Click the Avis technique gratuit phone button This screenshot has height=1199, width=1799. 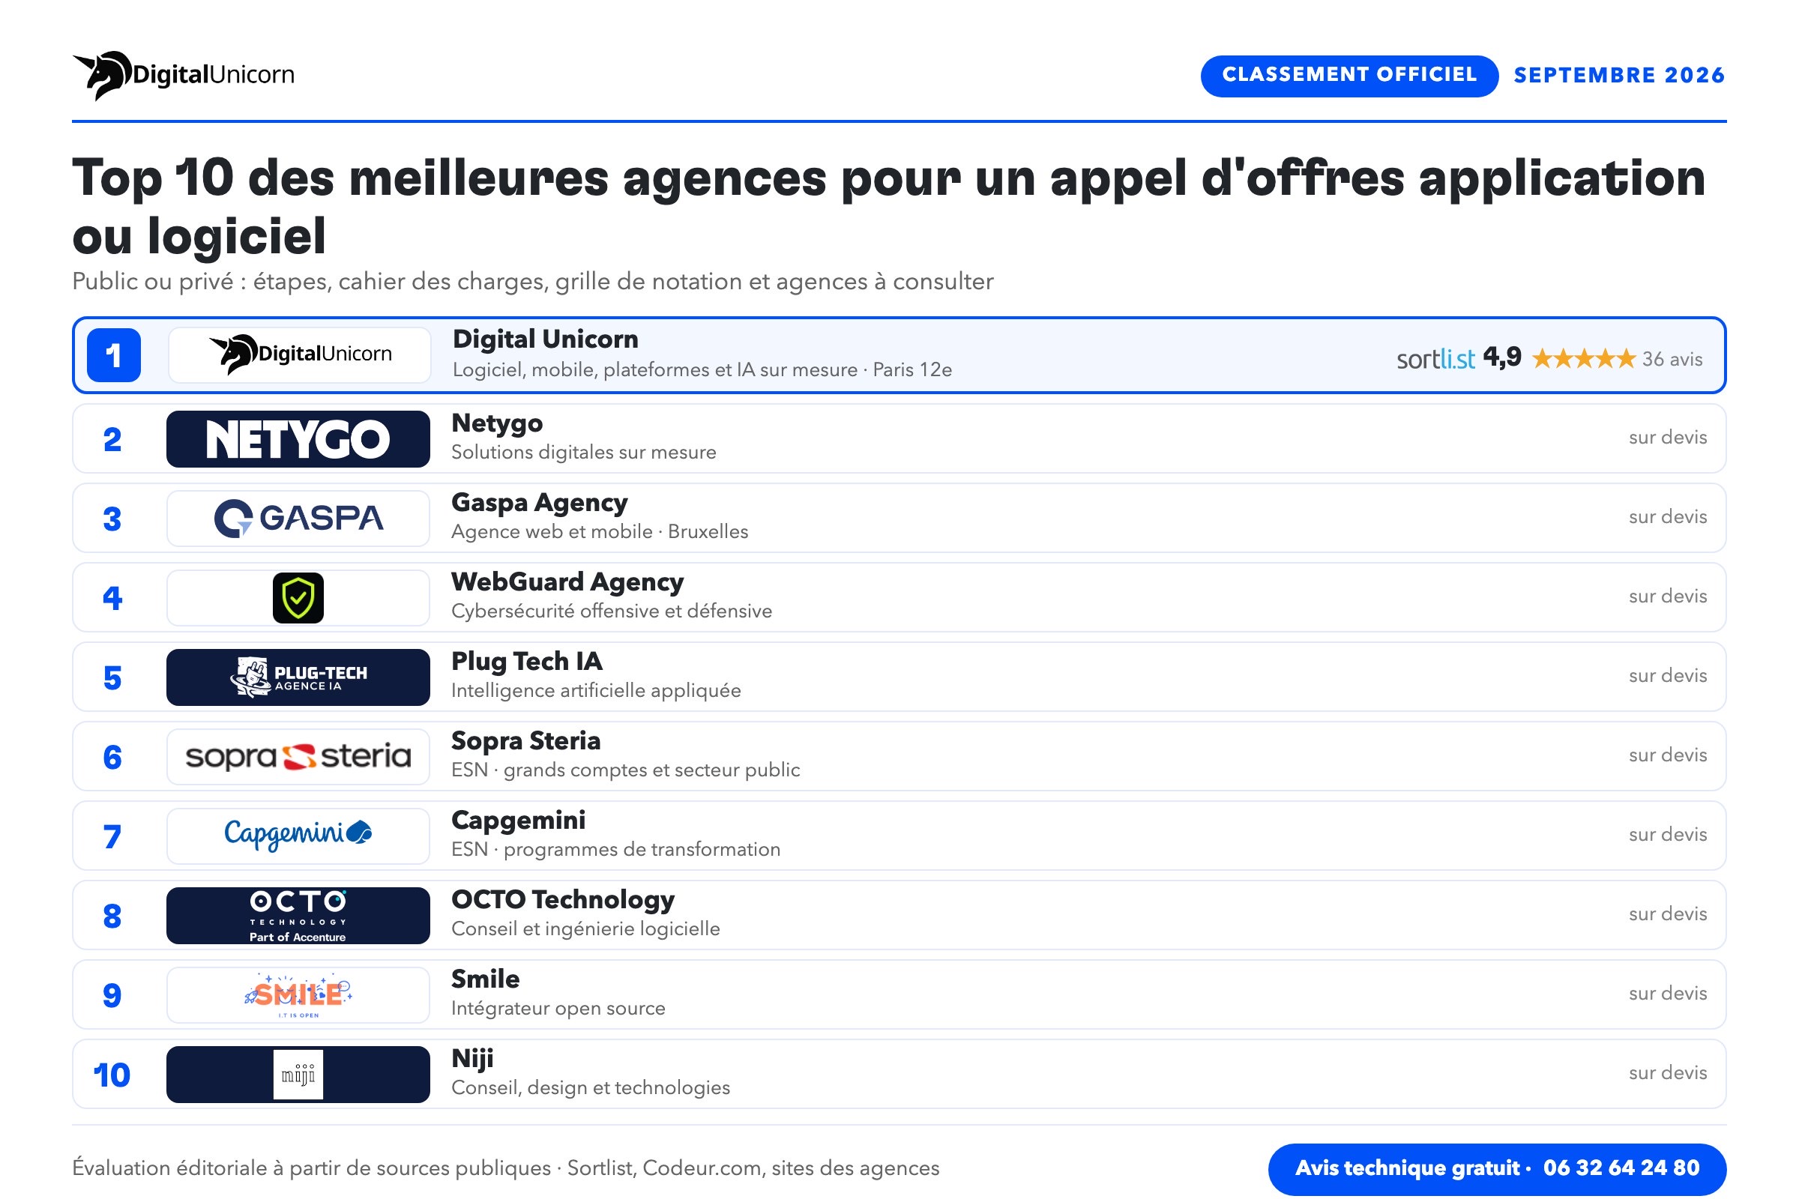[1497, 1168]
